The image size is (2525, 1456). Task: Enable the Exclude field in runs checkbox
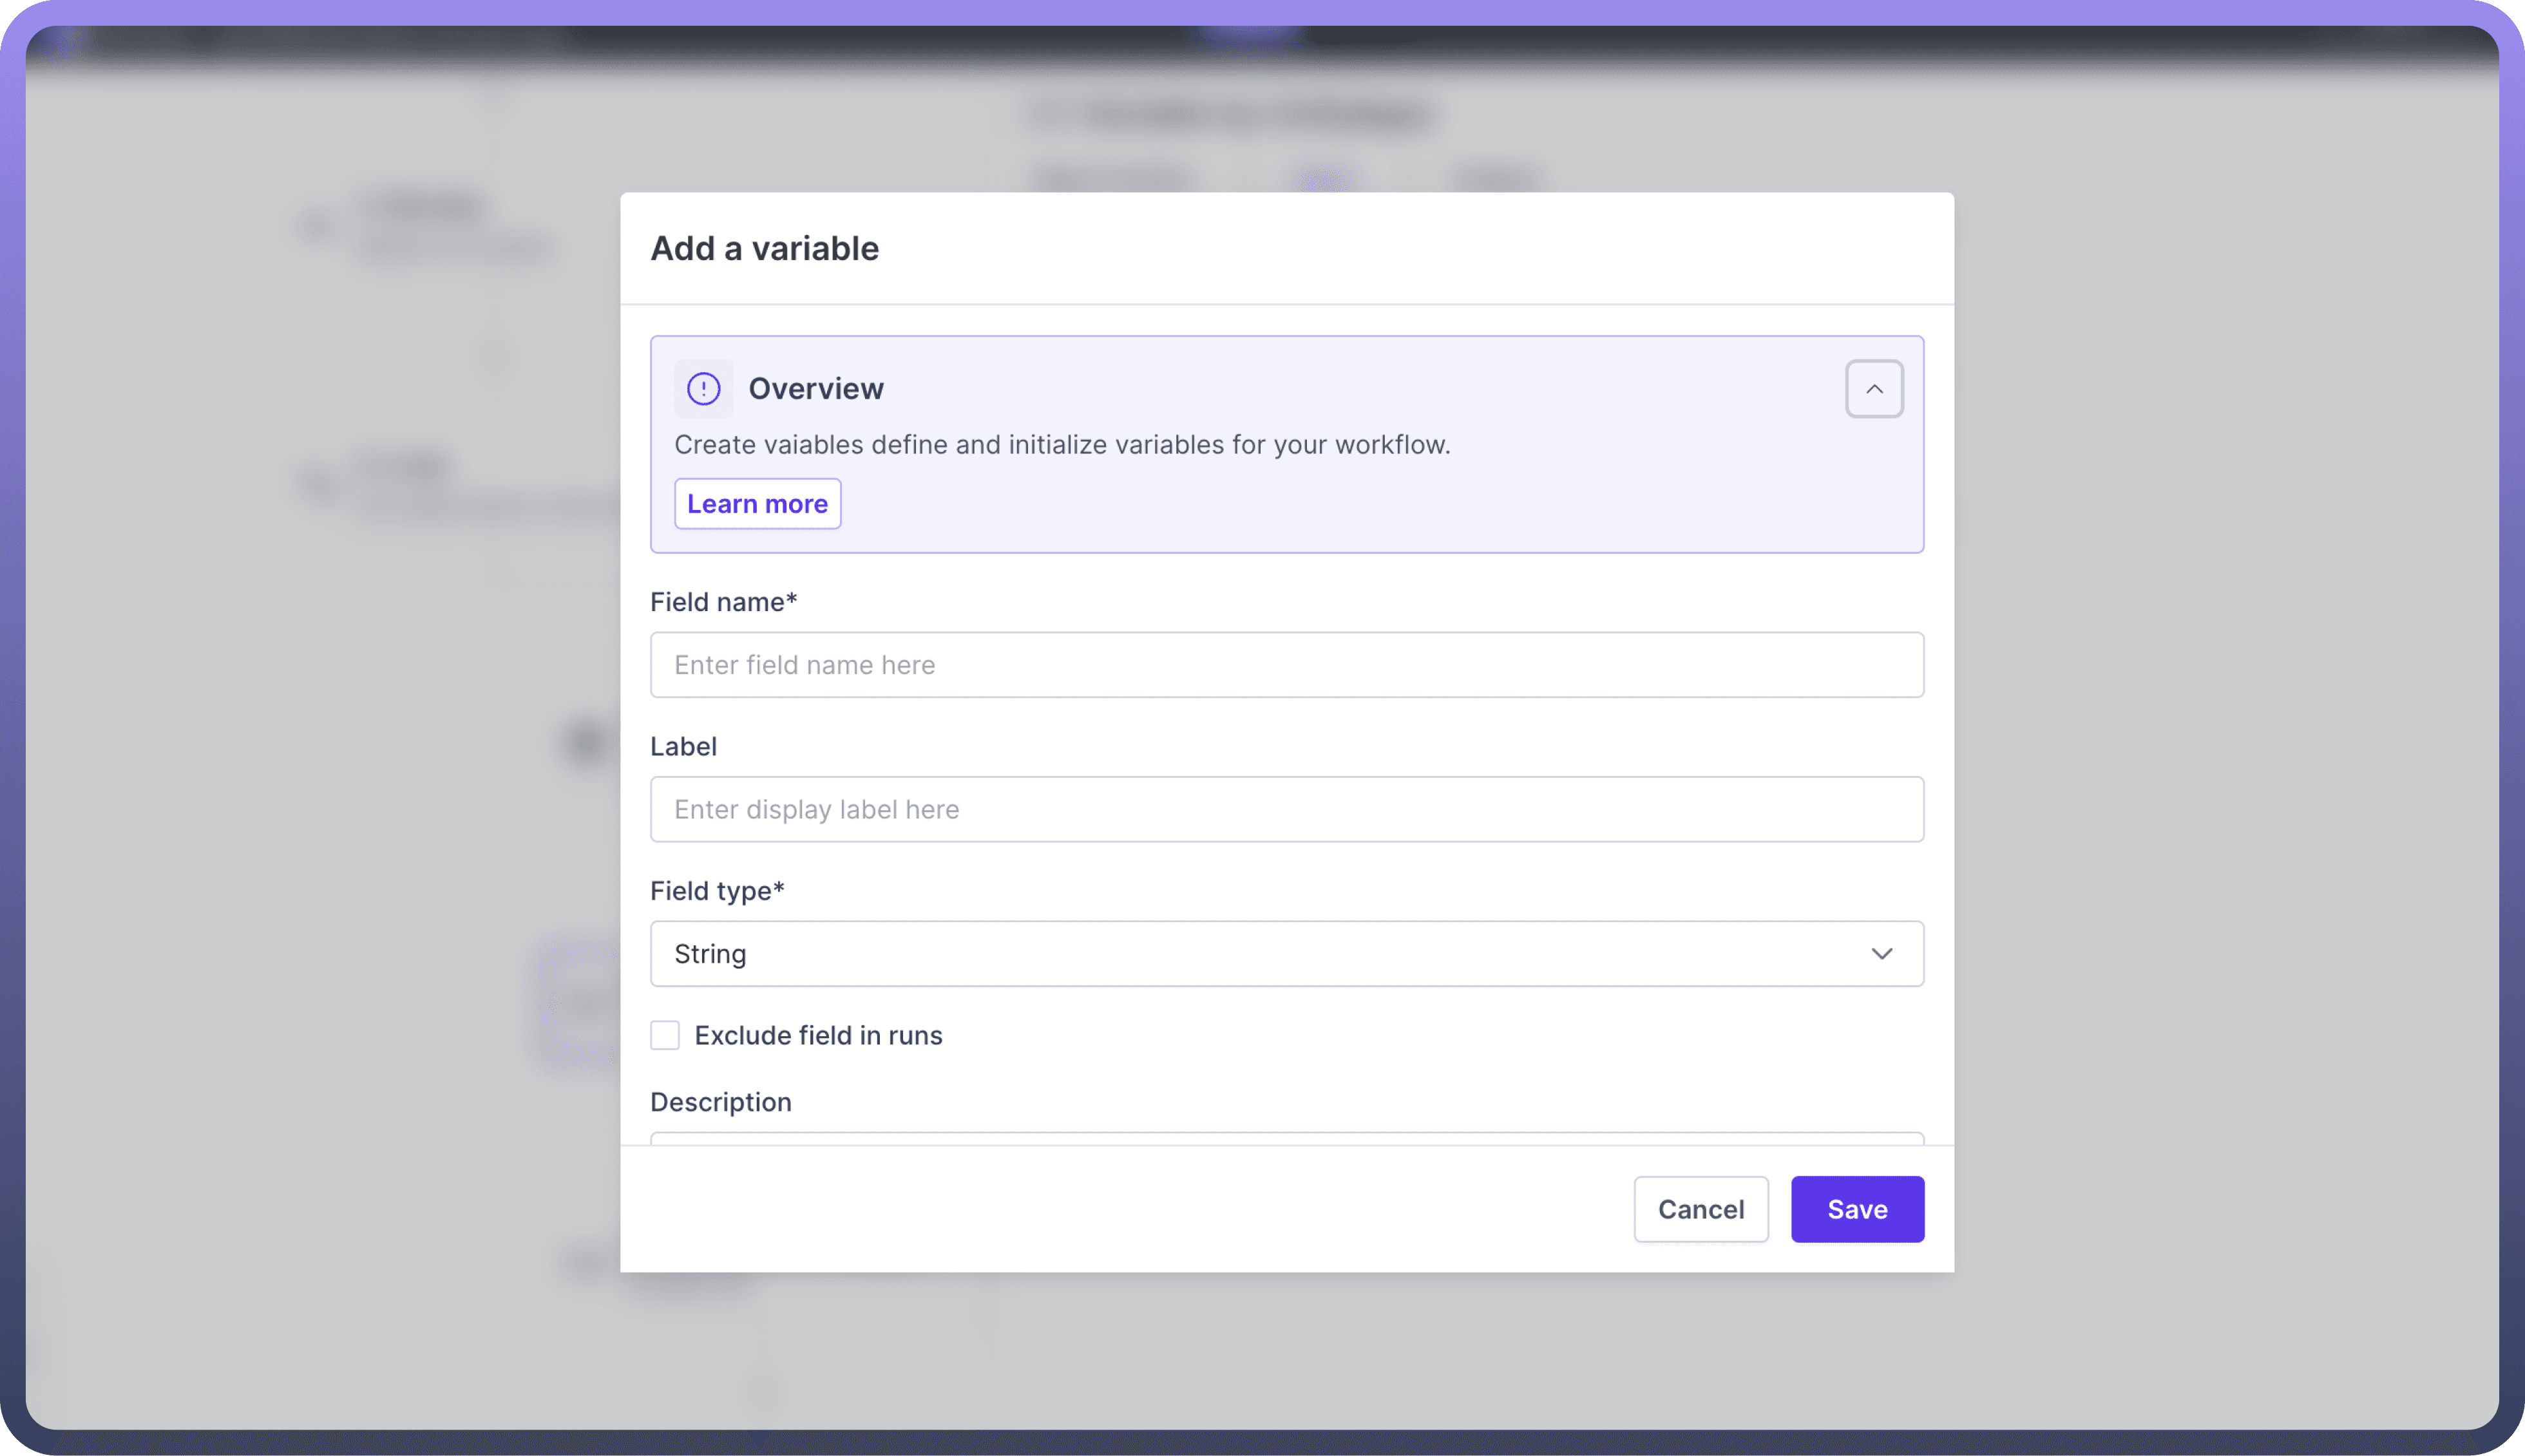point(665,1035)
